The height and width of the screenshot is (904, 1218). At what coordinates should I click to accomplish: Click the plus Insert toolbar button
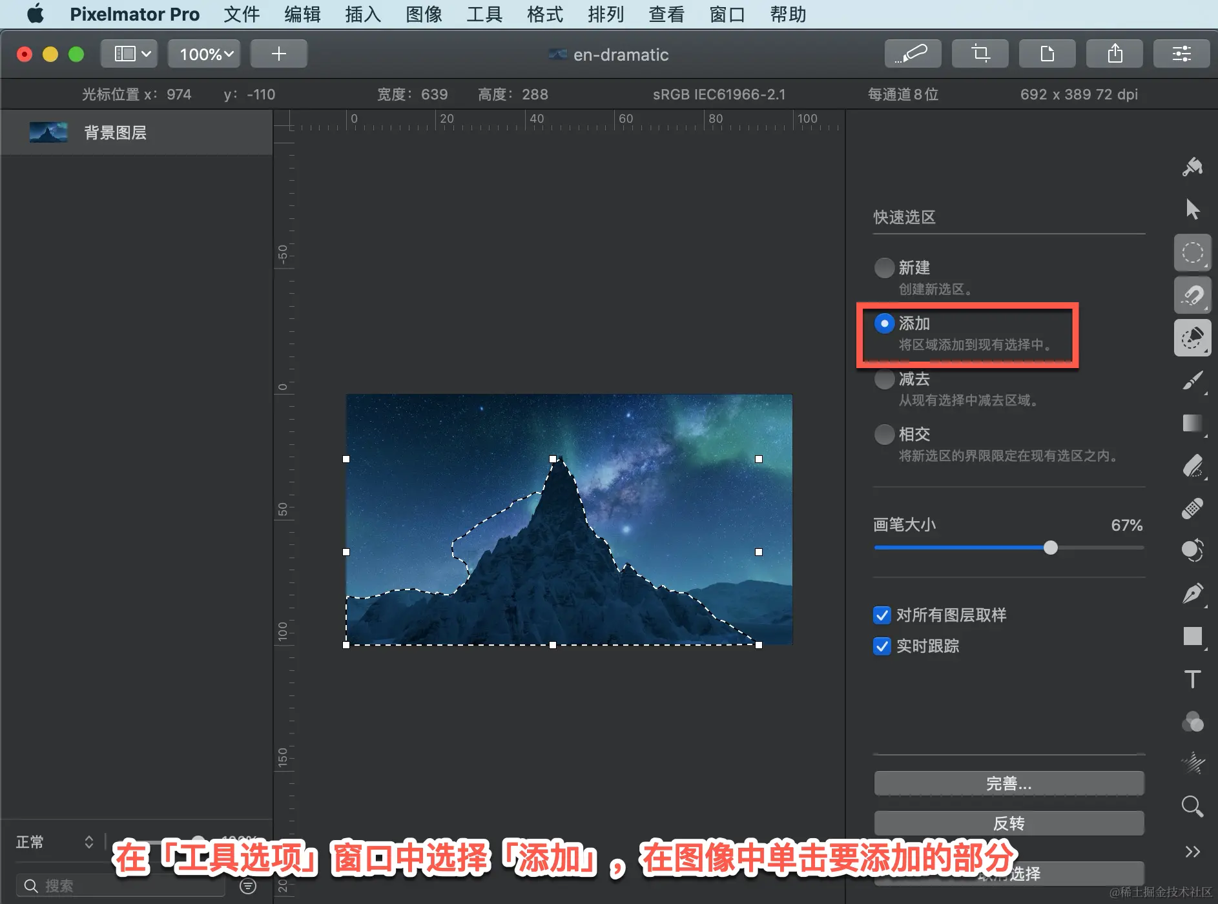(x=278, y=53)
